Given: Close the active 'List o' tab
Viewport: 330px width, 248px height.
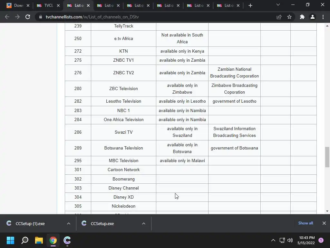Looking at the screenshot, I should [88, 5].
